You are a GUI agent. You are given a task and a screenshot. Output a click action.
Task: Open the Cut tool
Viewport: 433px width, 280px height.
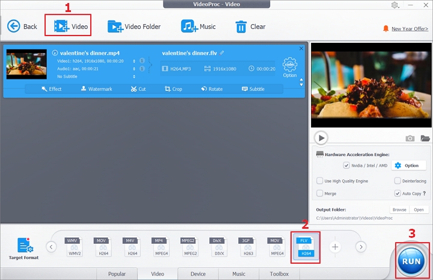pyautogui.click(x=138, y=89)
